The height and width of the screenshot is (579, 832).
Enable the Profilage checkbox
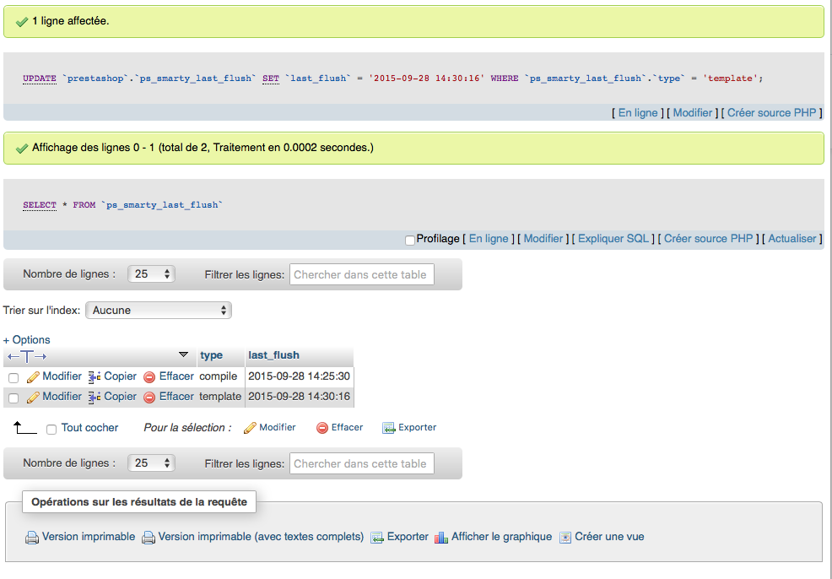(x=409, y=241)
